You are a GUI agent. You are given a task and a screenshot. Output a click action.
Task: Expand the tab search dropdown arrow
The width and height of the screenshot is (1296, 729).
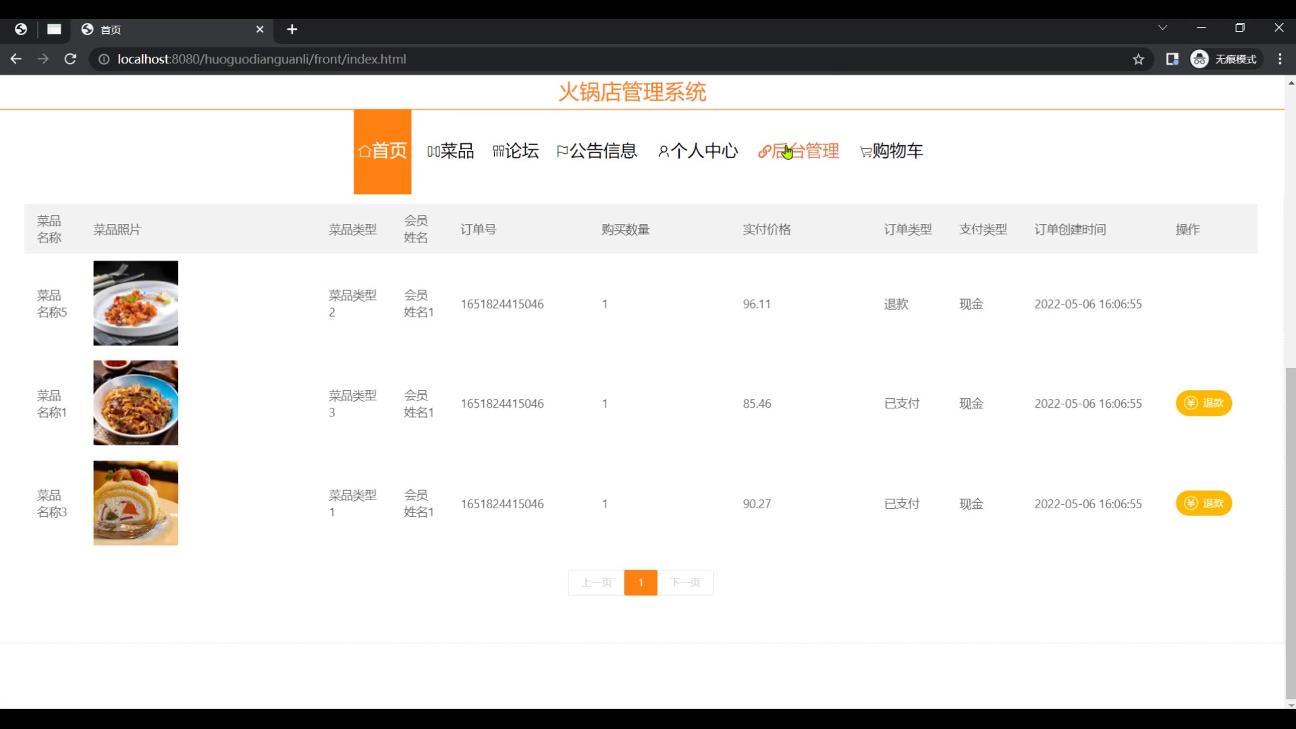(x=1162, y=28)
